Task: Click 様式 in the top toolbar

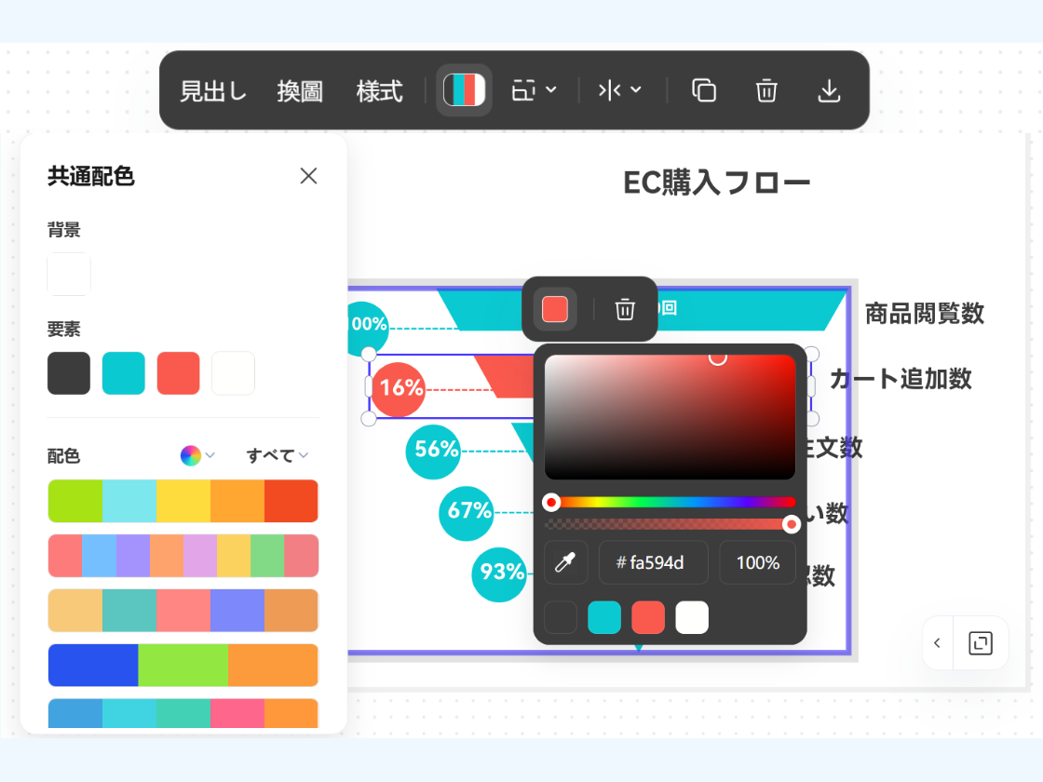Action: coord(379,89)
